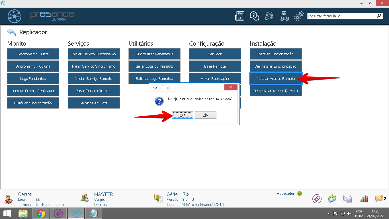
Task: Click Iniciar Serviço Remoto
Action: click(94, 78)
